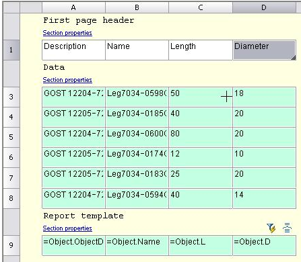Click the =Object.ObjectD template cell
This screenshot has height=262, width=301.
click(73, 245)
